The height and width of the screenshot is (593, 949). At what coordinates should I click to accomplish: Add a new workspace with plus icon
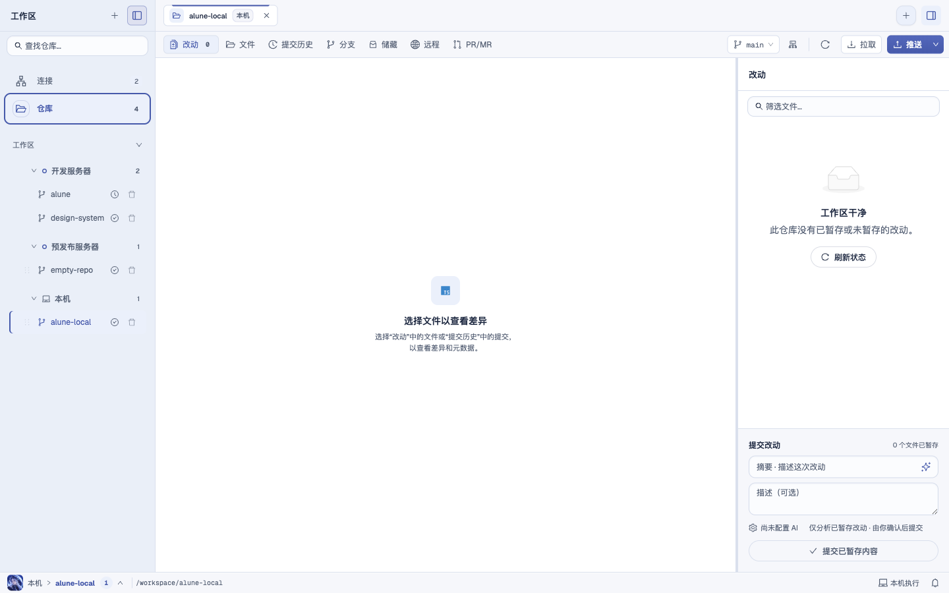pos(115,15)
